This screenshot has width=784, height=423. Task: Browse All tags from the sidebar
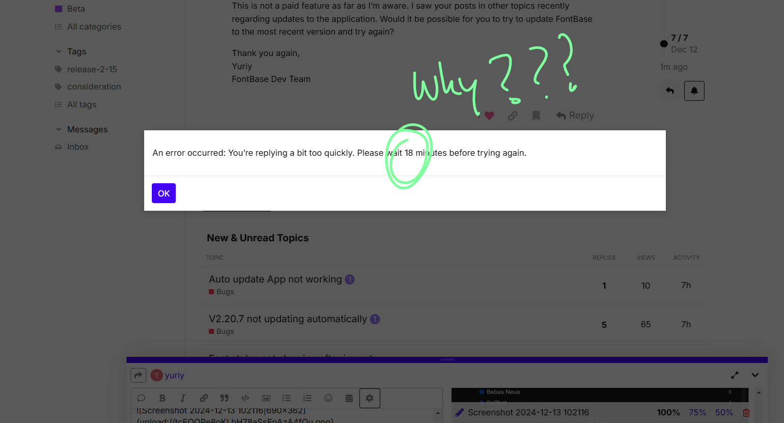coord(82,104)
